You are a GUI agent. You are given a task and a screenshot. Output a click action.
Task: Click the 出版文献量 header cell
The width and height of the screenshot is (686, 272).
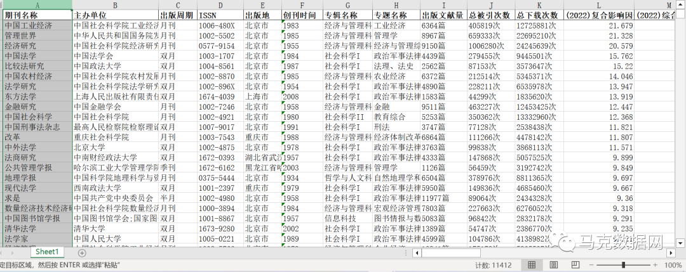(443, 15)
